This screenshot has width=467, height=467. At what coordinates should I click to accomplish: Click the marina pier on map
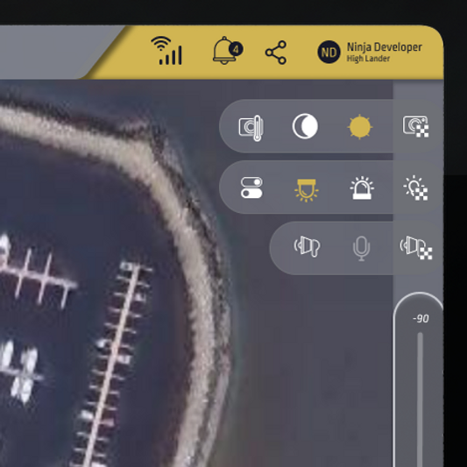pyautogui.click(x=111, y=364)
